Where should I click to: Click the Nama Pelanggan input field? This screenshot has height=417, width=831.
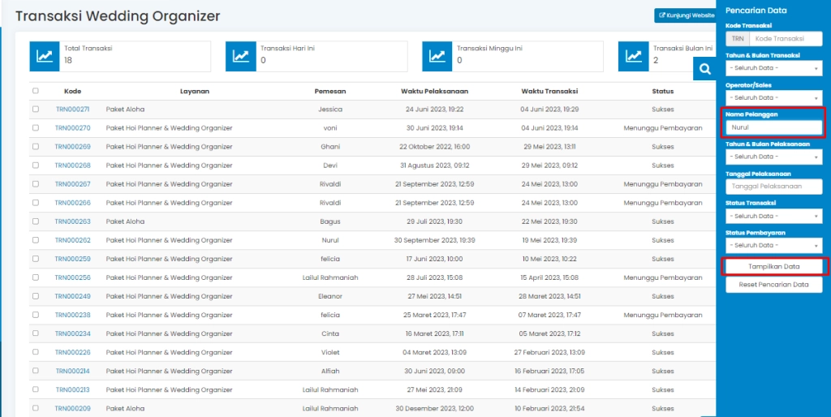pyautogui.click(x=773, y=127)
